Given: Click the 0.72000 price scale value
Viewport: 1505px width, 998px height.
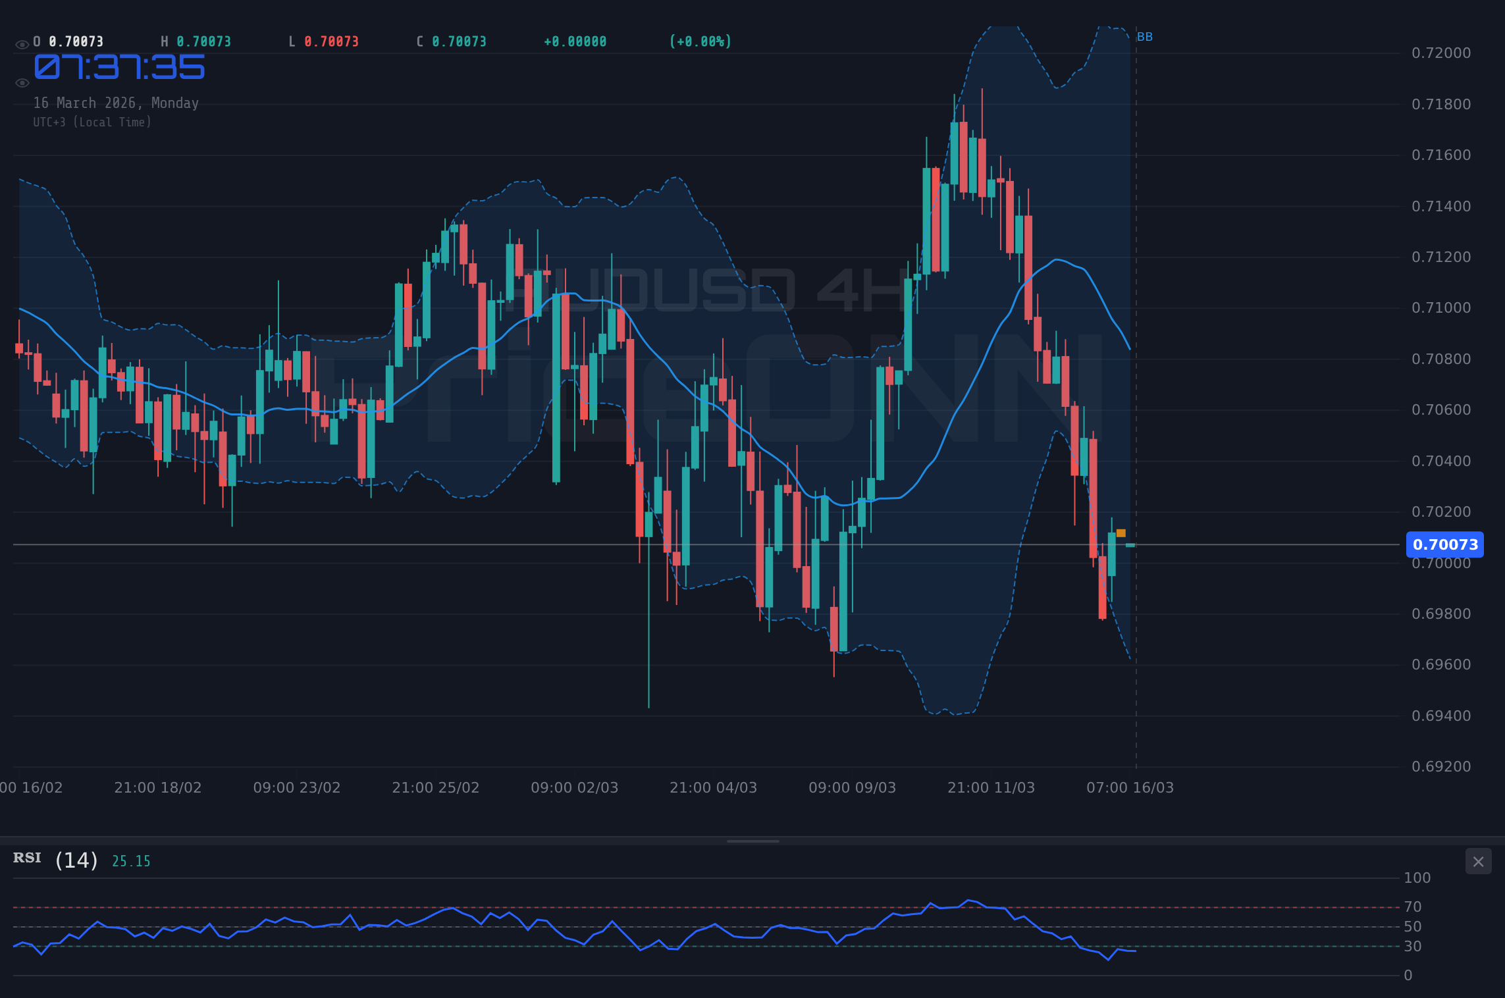Looking at the screenshot, I should pyautogui.click(x=1442, y=53).
